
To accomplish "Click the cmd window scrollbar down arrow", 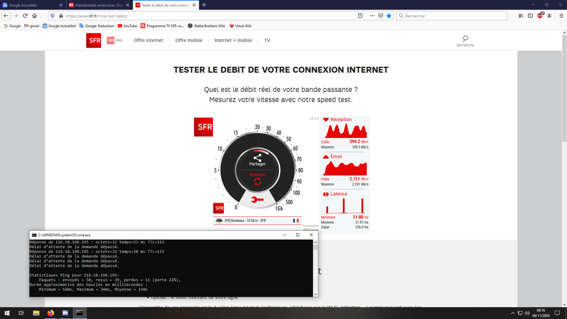I will (316, 295).
